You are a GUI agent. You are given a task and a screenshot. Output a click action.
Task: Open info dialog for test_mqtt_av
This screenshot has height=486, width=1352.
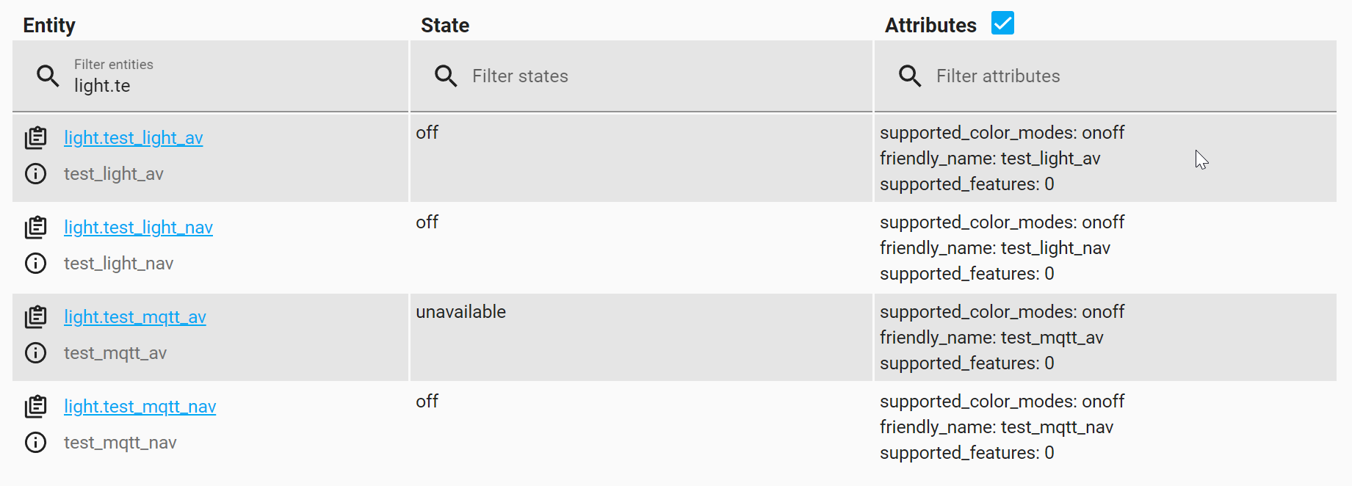35,352
